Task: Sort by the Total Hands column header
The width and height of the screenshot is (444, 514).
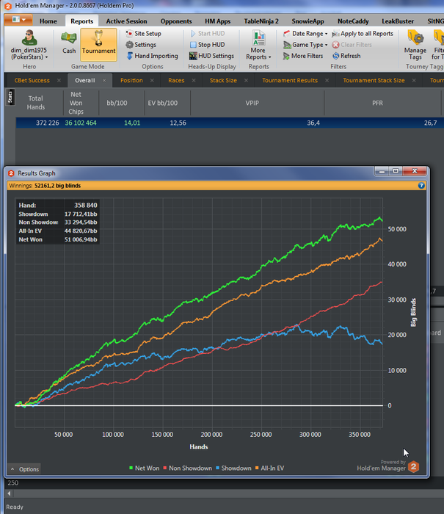Action: [40, 103]
